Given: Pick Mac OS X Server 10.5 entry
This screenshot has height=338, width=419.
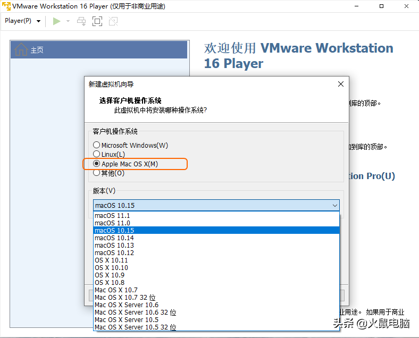Looking at the screenshot, I should tap(216, 319).
